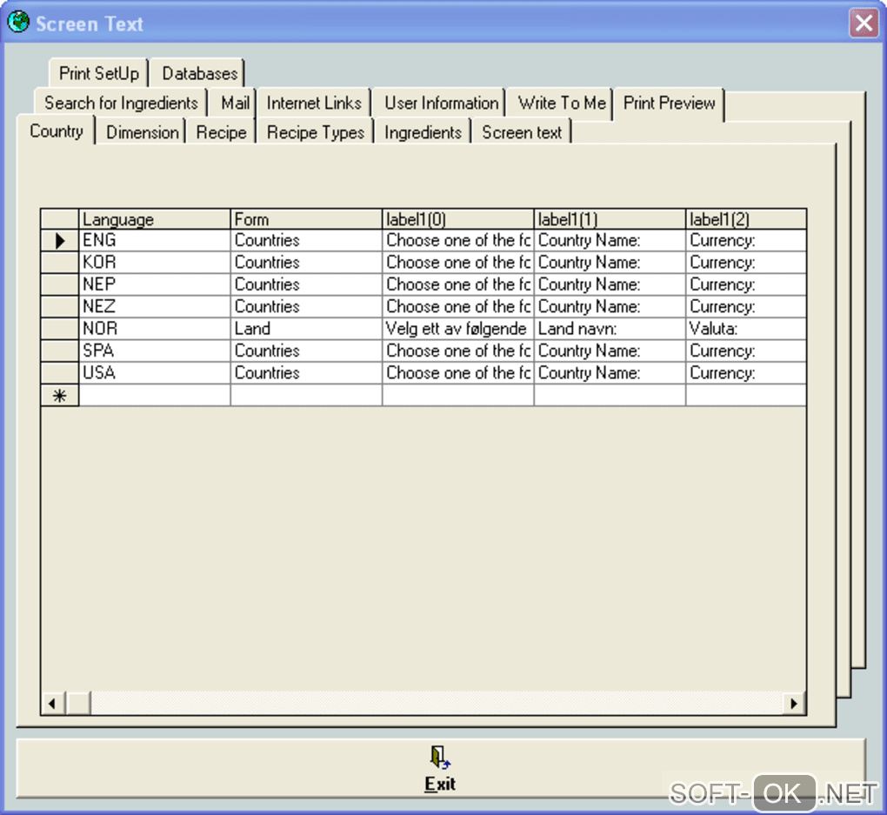Image resolution: width=887 pixels, height=815 pixels.
Task: Click the Velg ett av følgende cell
Action: (457, 329)
